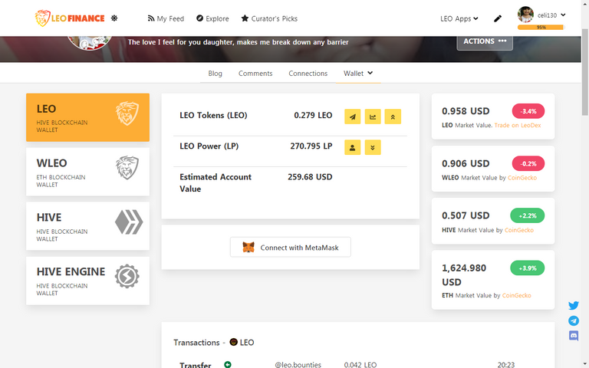Switch to the Comments tab
The height and width of the screenshot is (368, 589).
[255, 74]
